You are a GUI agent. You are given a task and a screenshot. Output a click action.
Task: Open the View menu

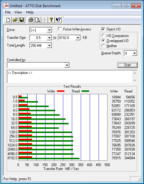tap(18, 12)
